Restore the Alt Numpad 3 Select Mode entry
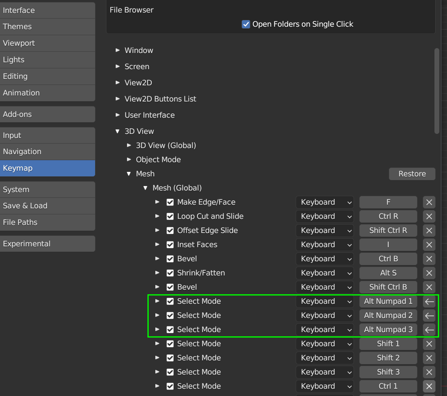This screenshot has width=447, height=396. tap(429, 330)
